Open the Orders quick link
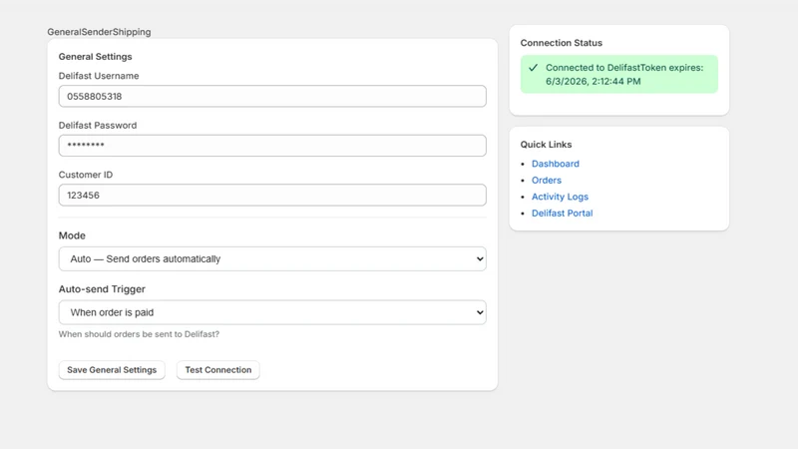 546,181
